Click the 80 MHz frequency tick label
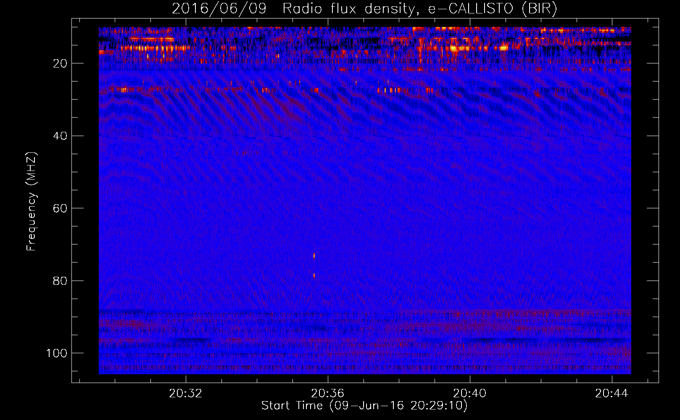Viewport: 680px width, 420px height. coord(60,281)
